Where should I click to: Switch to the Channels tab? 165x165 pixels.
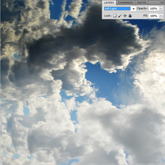click(125, 3)
